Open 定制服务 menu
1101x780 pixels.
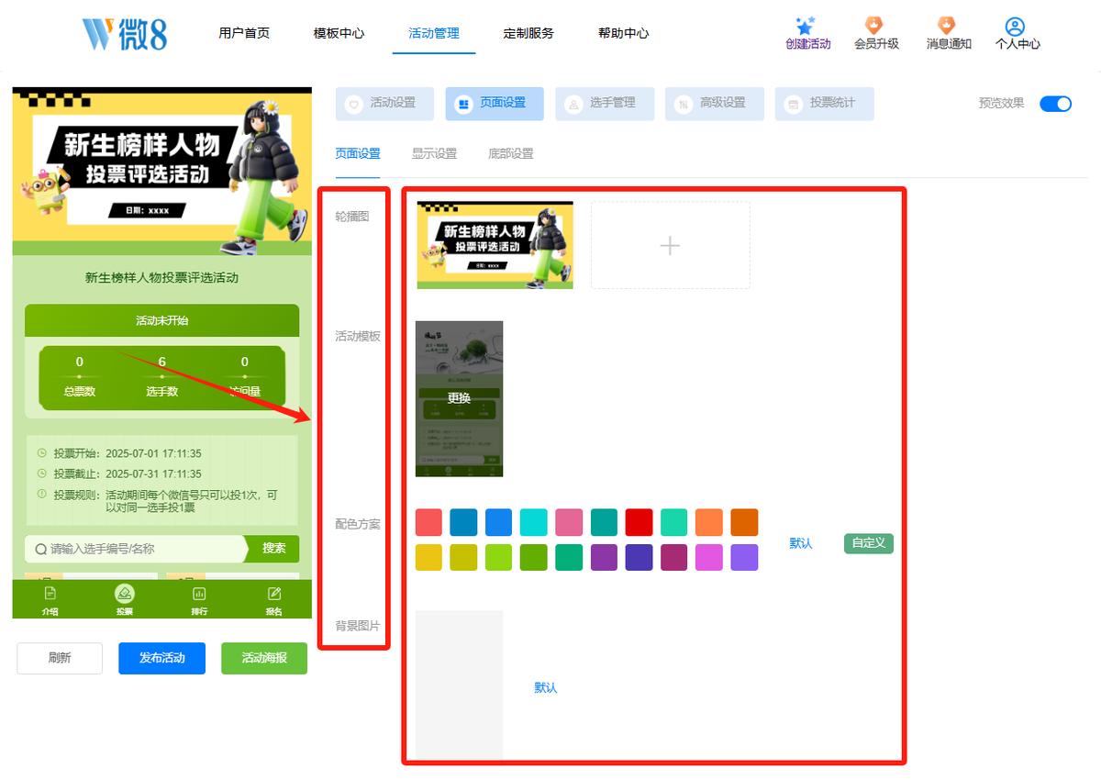(528, 33)
